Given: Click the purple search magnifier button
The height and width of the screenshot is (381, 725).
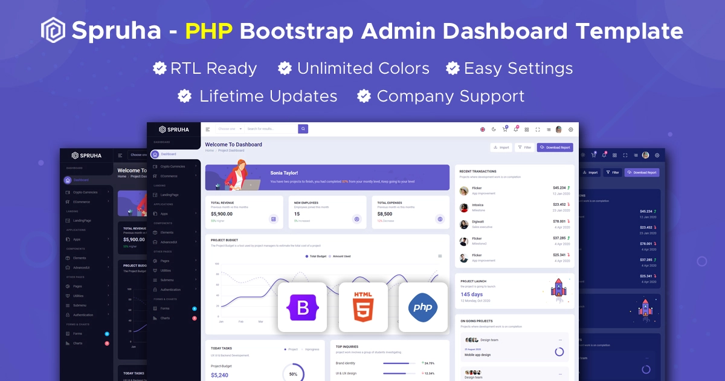Looking at the screenshot, I should (303, 129).
